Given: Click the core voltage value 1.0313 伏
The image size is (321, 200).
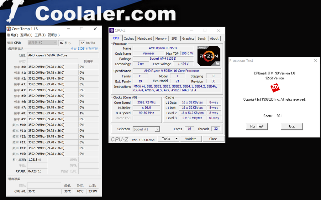Looking at the screenshot, I should (x=37, y=160).
